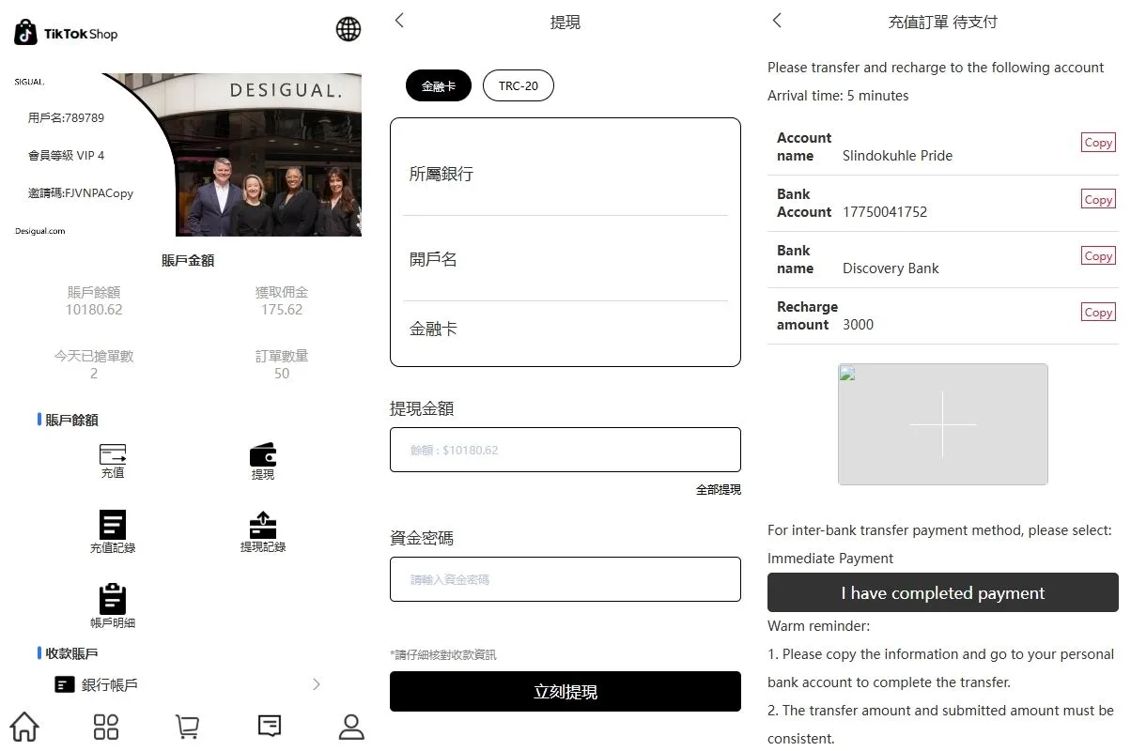Open the profile person icon in bottom navigation
Screen dimensions: 1131x751
(351, 726)
